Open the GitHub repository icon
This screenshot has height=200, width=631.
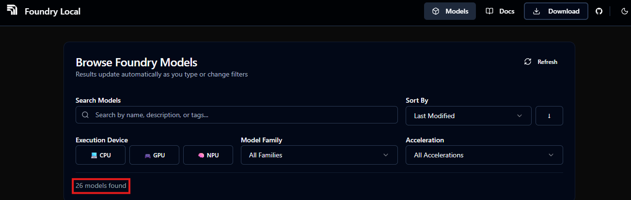[x=599, y=11]
